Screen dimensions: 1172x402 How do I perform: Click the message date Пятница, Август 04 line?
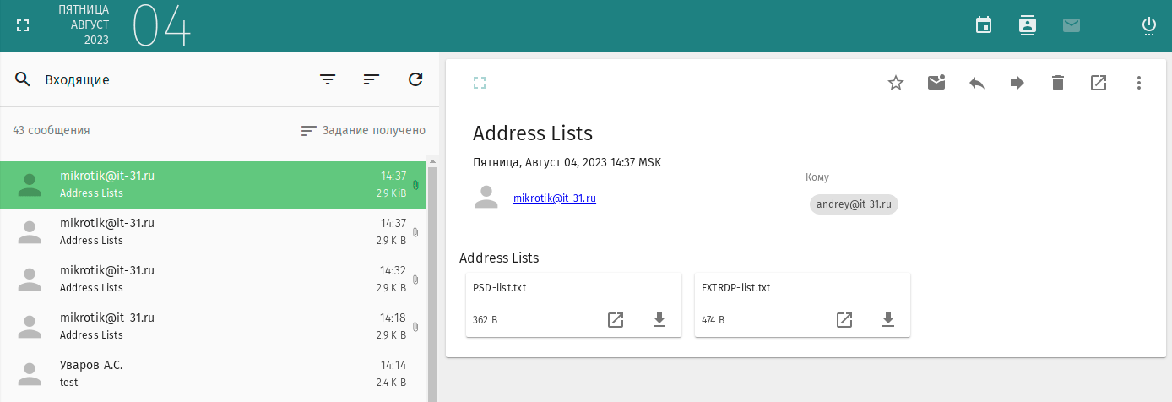tap(567, 162)
